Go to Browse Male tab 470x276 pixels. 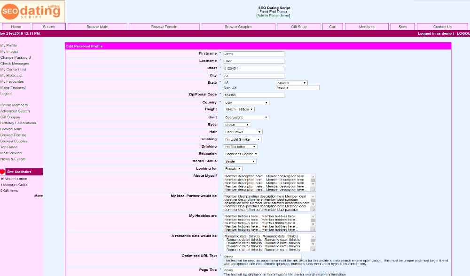97,27
